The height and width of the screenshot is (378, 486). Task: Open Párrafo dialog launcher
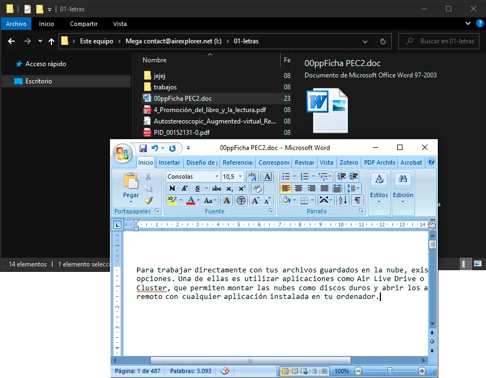pos(361,211)
